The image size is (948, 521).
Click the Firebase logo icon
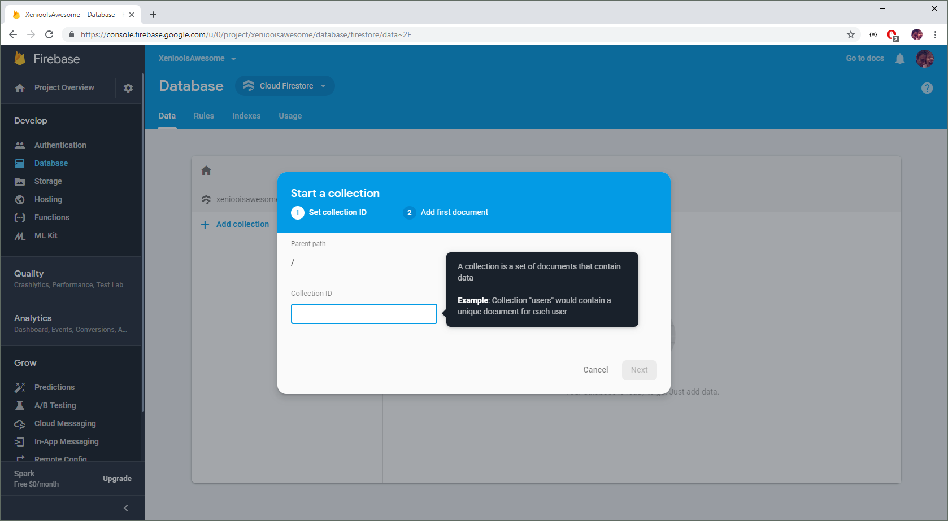[20, 58]
